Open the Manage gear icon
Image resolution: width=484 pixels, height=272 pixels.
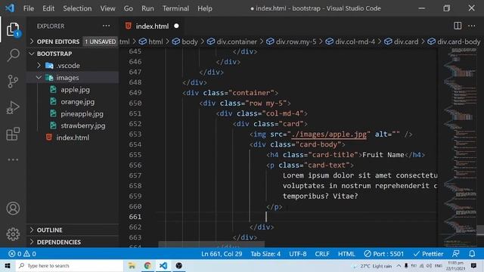click(x=13, y=234)
